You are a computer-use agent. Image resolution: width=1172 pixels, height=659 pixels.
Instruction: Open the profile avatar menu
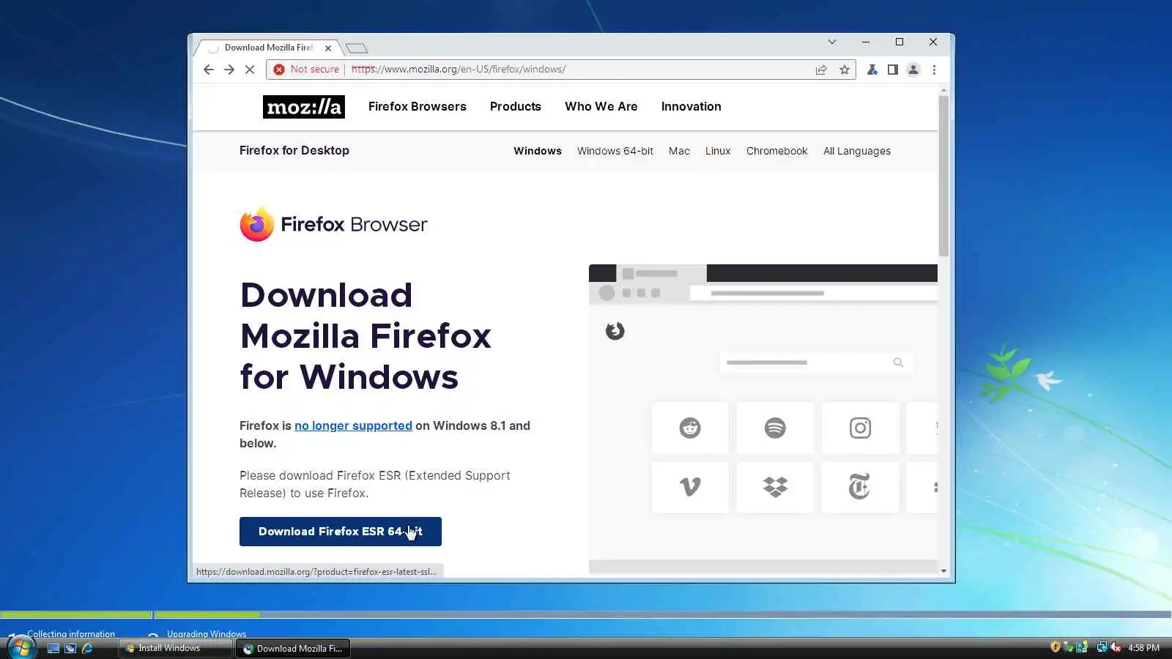(913, 70)
